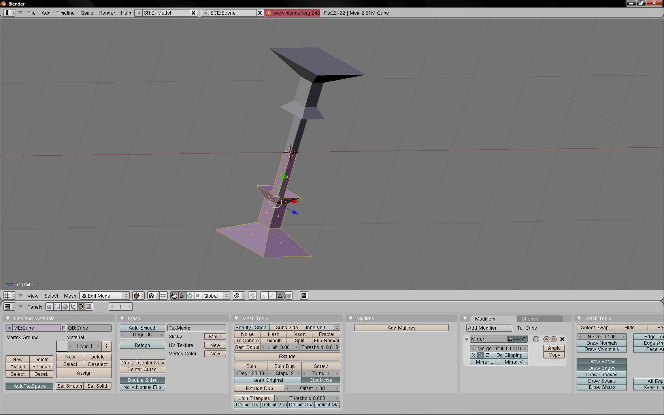Select the translate manipulator red triangle icon

click(x=182, y=296)
